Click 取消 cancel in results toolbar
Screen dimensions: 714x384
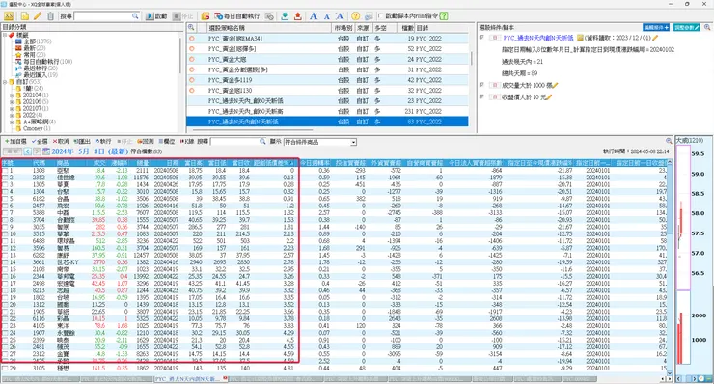coord(61,142)
